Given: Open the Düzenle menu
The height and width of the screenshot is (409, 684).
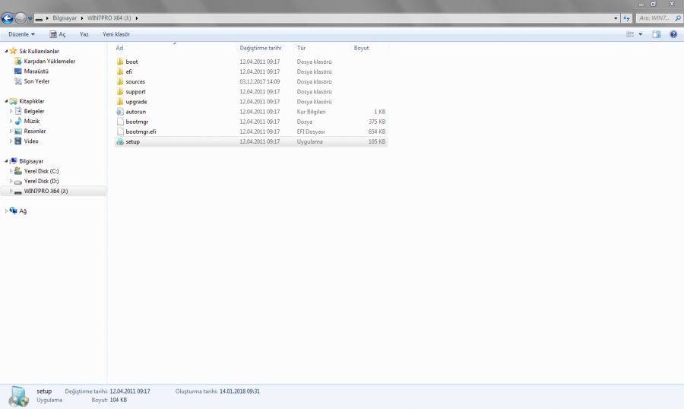Looking at the screenshot, I should (x=21, y=34).
